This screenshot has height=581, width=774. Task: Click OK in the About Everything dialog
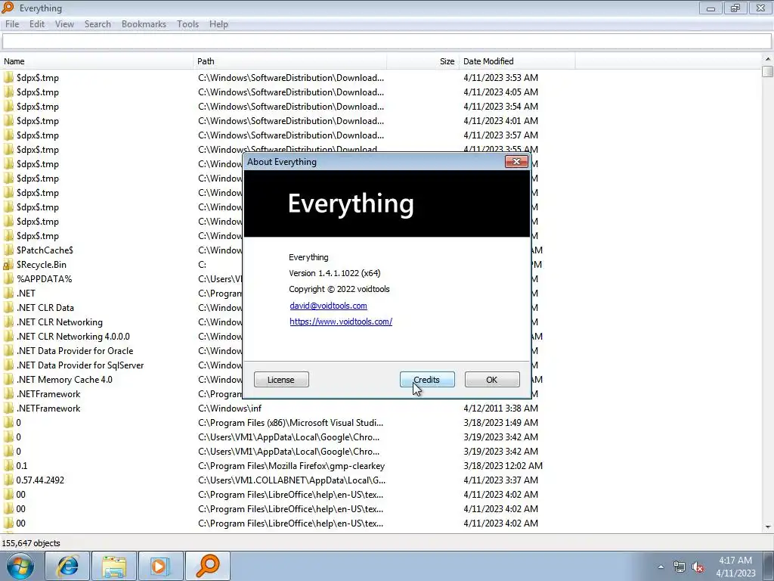491,380
